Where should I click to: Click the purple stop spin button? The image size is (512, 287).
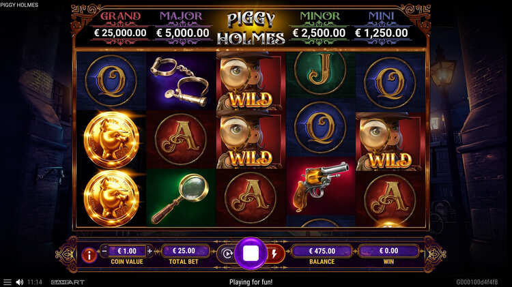(251, 254)
